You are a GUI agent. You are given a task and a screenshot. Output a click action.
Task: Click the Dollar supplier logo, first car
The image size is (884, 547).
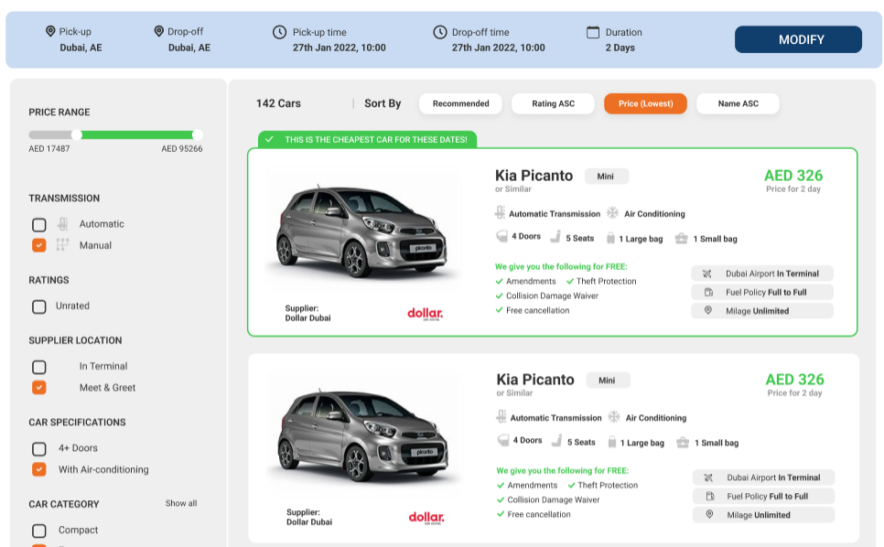425,314
